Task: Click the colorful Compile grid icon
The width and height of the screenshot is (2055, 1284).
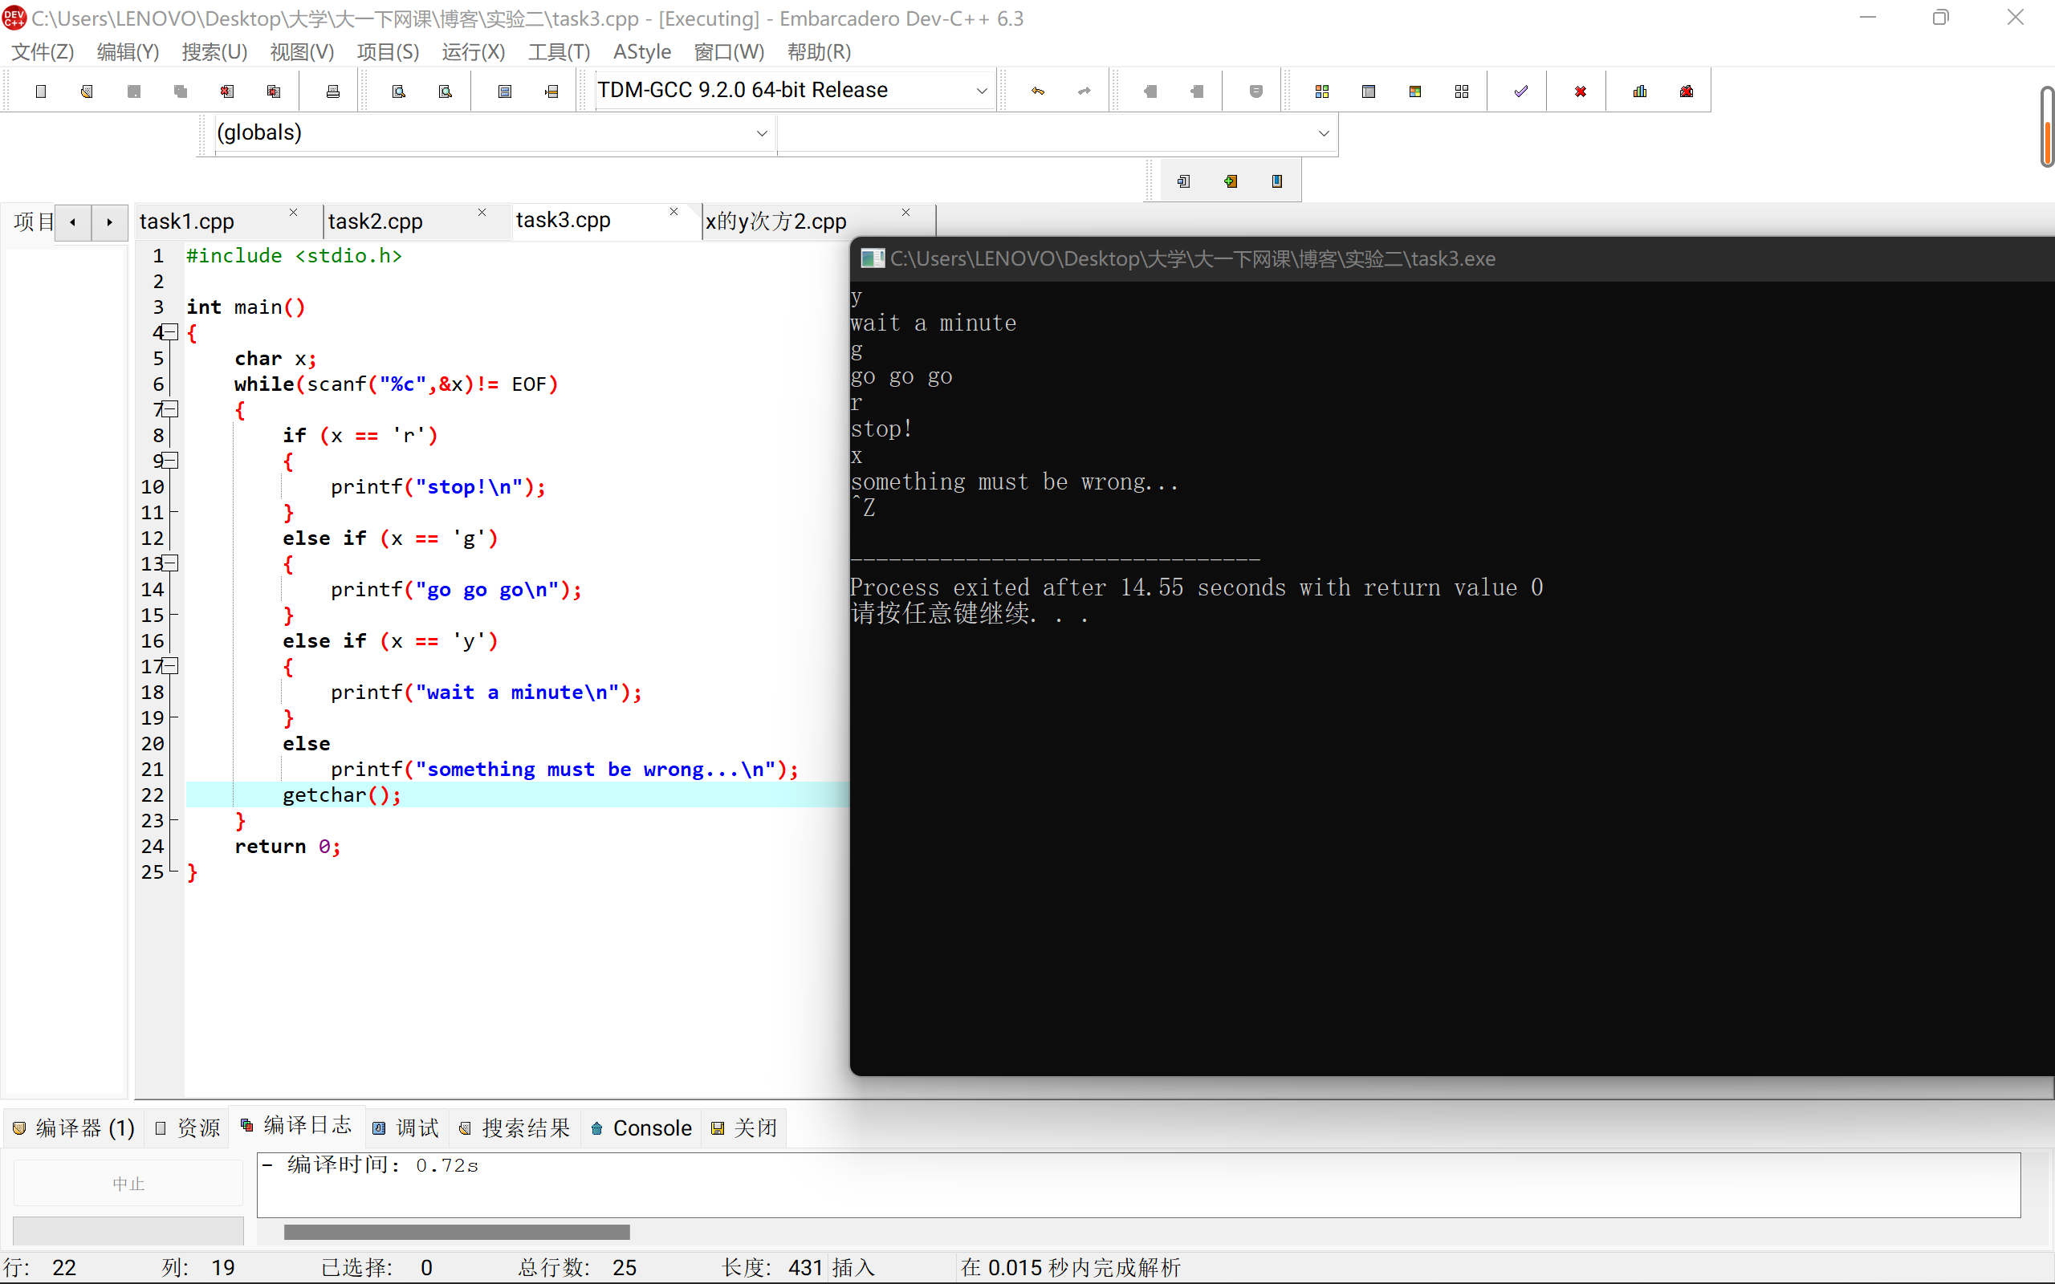Action: tap(1321, 91)
